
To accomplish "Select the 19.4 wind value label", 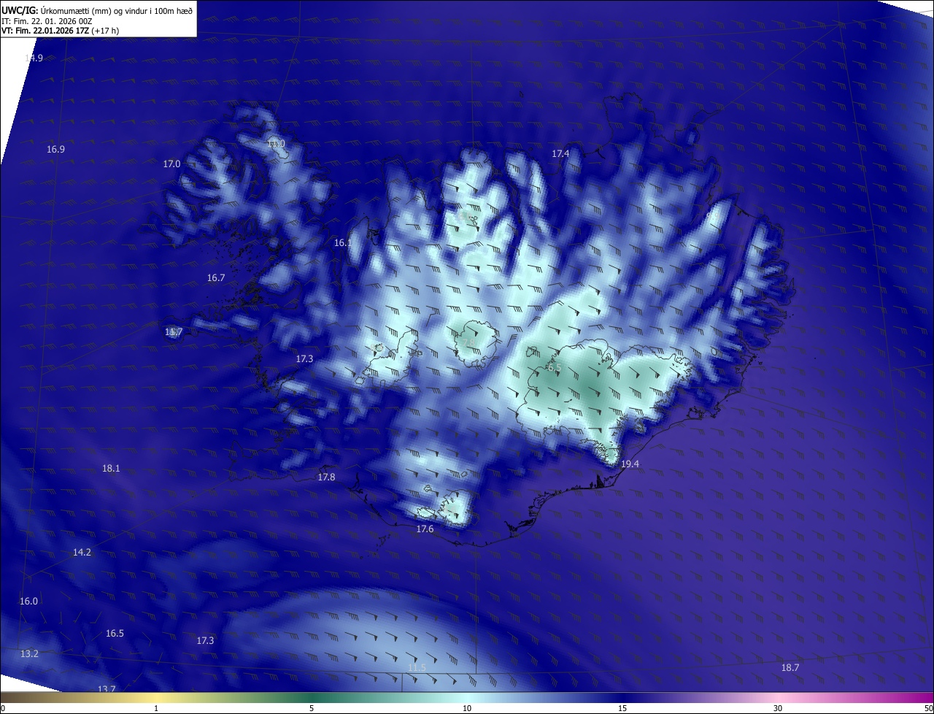I will [630, 464].
